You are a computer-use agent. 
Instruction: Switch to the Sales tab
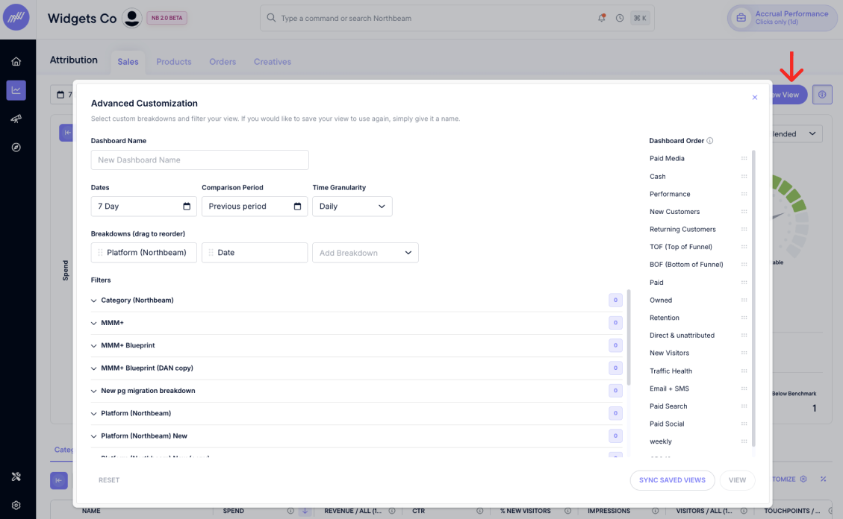[x=128, y=62]
